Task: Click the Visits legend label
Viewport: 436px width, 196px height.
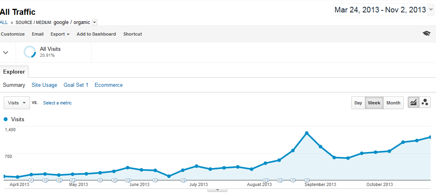Action: tap(18, 119)
